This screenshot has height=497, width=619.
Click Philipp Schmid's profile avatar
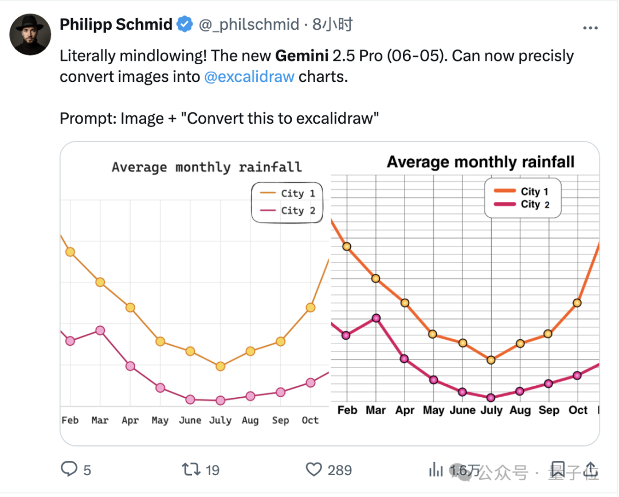point(30,34)
